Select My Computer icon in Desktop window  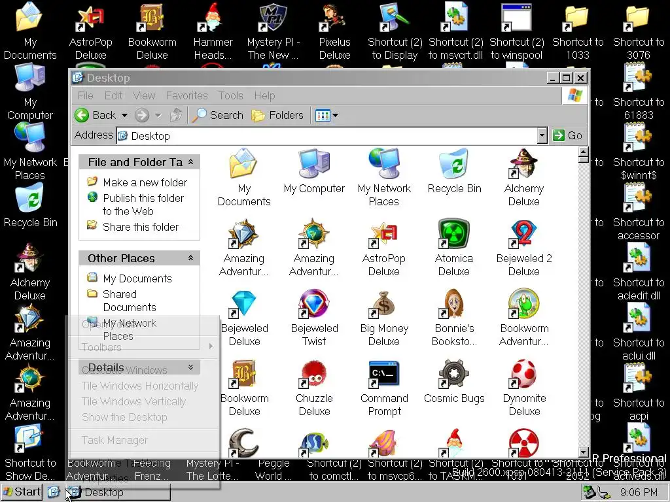314,171
